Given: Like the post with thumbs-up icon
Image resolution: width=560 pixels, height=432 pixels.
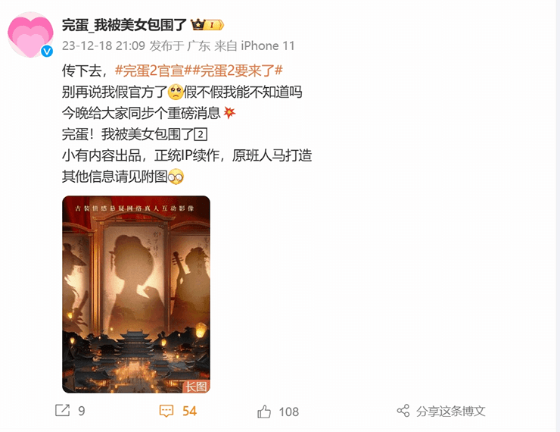Looking at the screenshot, I should pyautogui.click(x=264, y=412).
